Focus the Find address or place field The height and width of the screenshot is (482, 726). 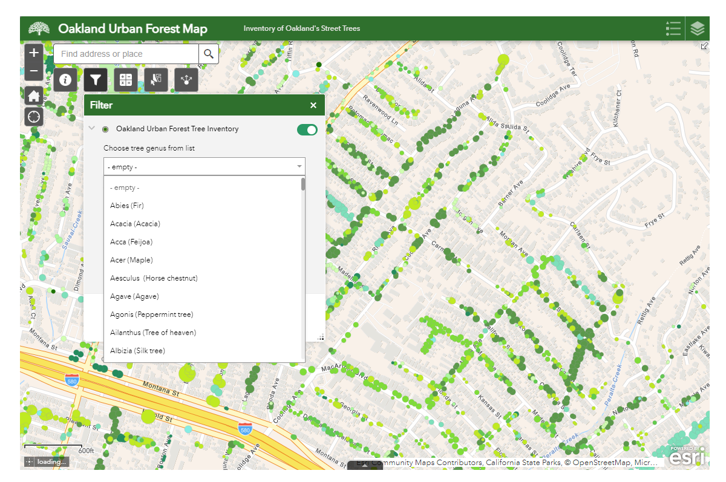pyautogui.click(x=126, y=54)
